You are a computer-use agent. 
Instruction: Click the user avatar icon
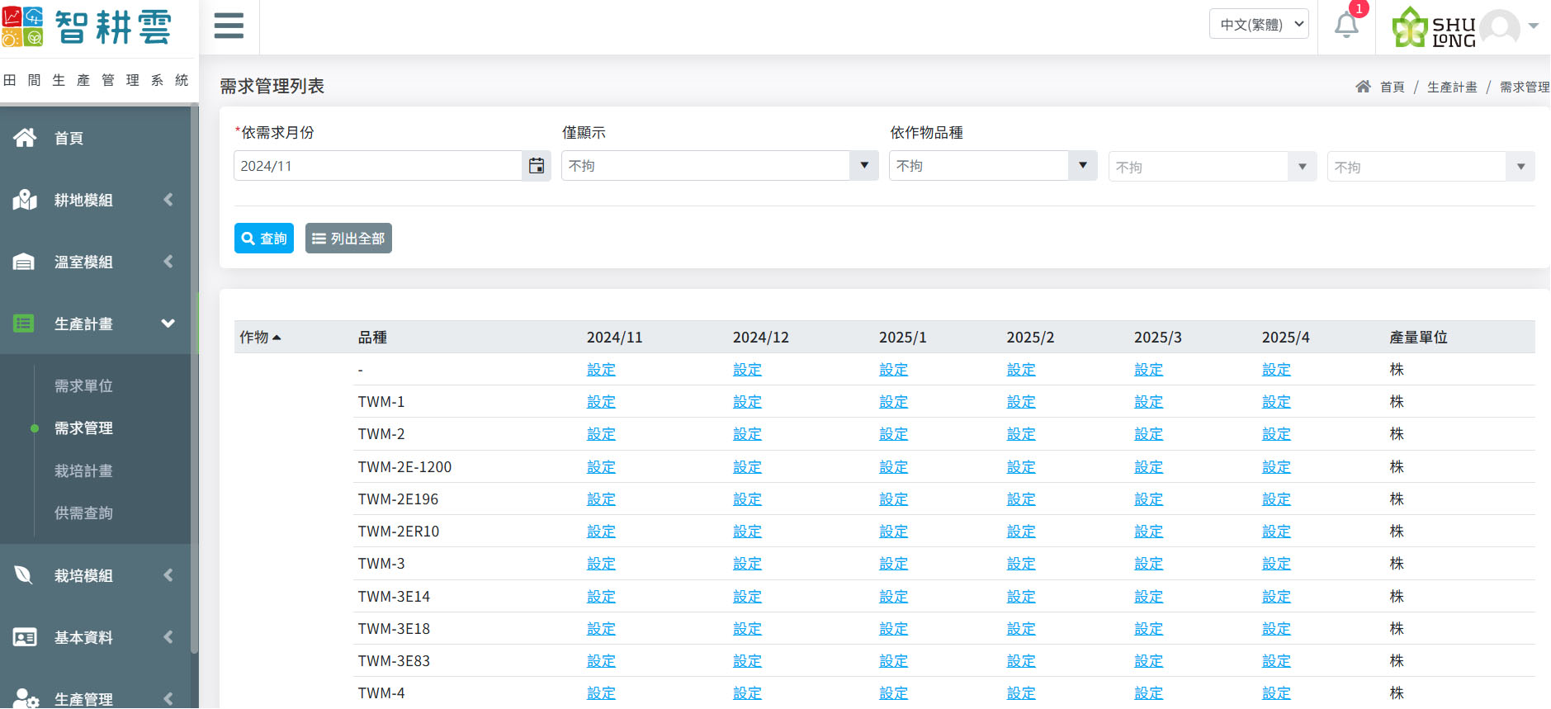coord(1500,26)
